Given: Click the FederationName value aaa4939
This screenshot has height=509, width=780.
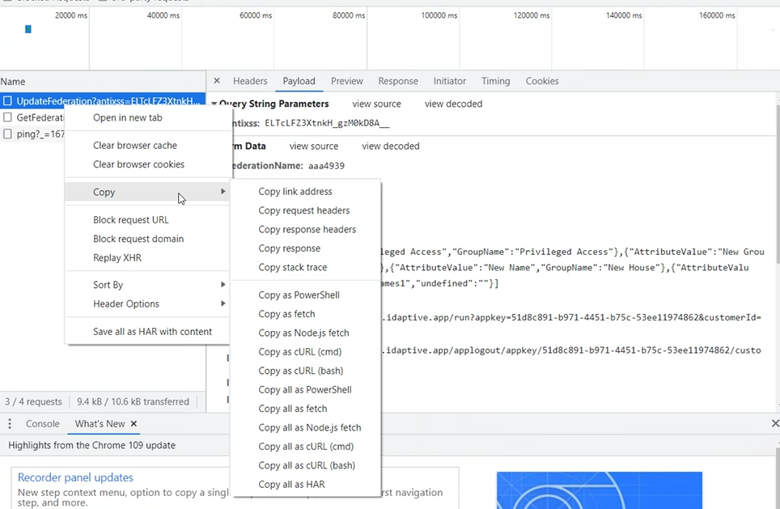Looking at the screenshot, I should [326, 166].
